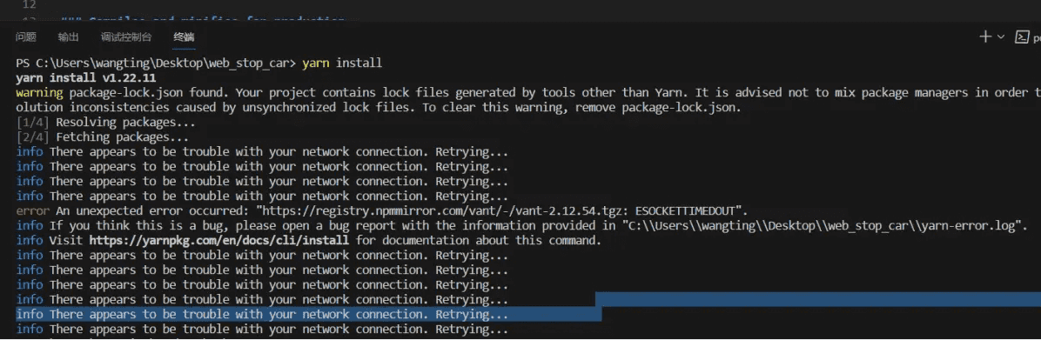Switch to the 问题 panel tab
1041x340 pixels.
(x=26, y=37)
